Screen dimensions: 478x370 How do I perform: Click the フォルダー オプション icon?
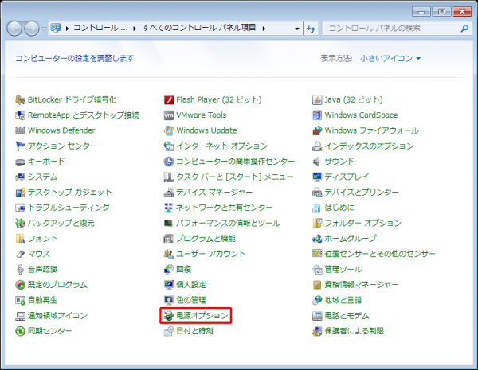[x=317, y=223]
